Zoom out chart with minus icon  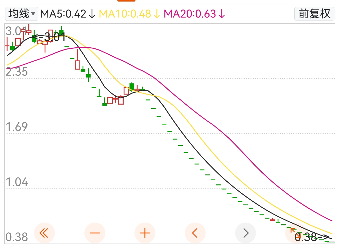click(x=95, y=233)
